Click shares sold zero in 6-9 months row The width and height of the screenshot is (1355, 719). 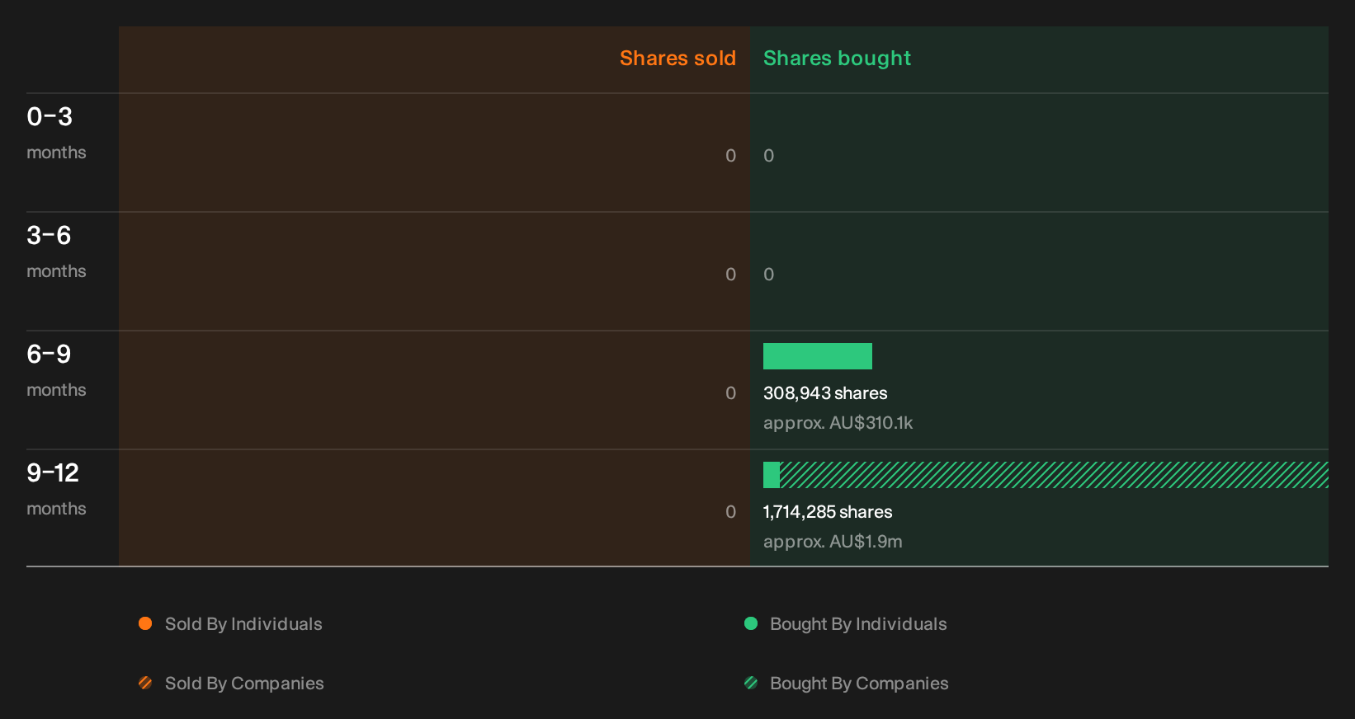click(x=730, y=393)
